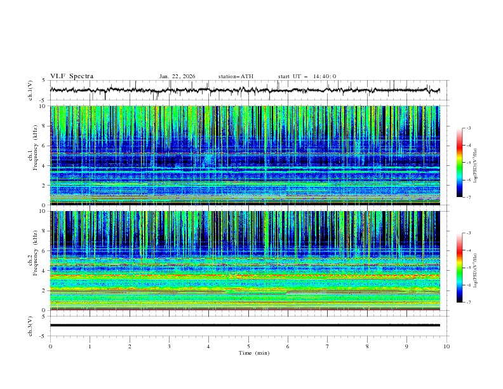
Task: Click the time axis end label "10"
Action: click(x=446, y=346)
